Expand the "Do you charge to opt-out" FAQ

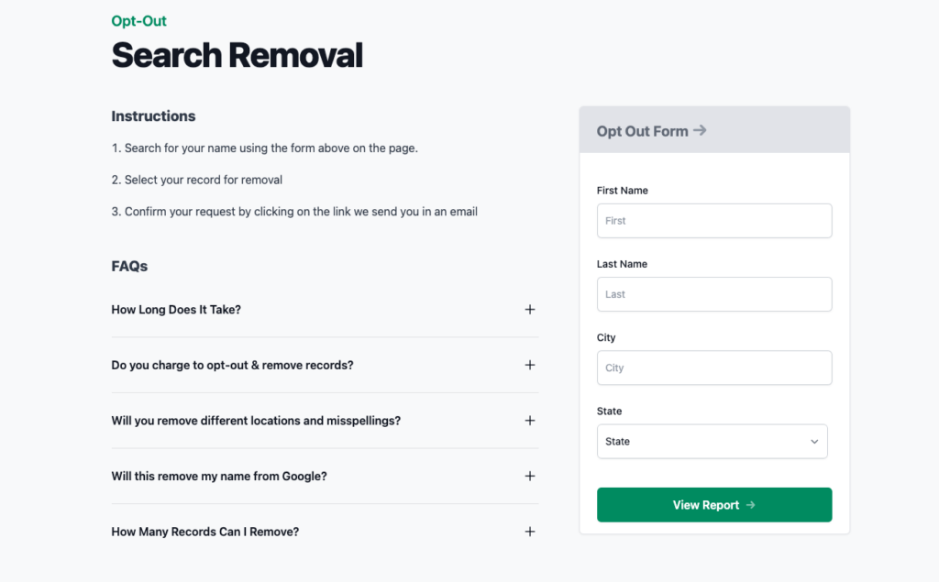pos(232,365)
